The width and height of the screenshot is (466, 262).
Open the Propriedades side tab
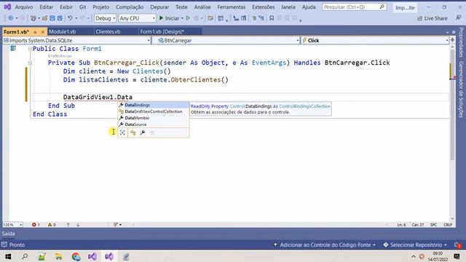pyautogui.click(x=461, y=42)
